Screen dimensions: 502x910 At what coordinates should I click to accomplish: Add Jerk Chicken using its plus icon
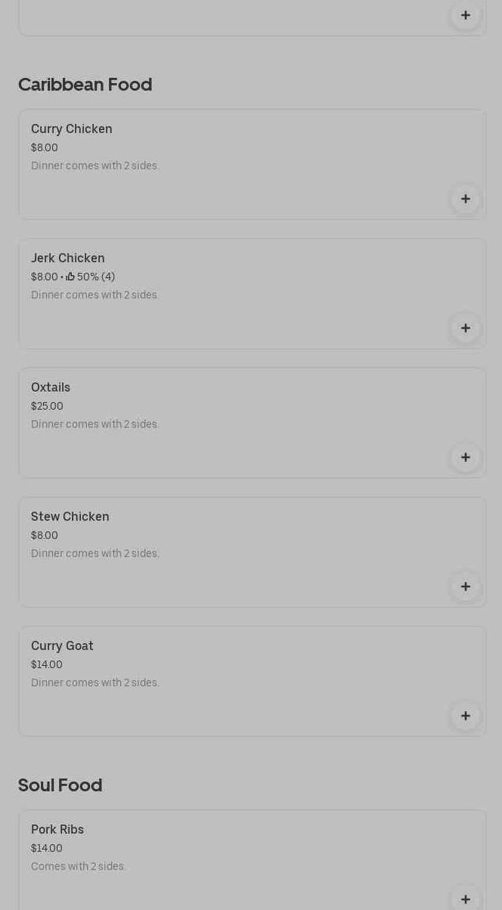pyautogui.click(x=466, y=328)
